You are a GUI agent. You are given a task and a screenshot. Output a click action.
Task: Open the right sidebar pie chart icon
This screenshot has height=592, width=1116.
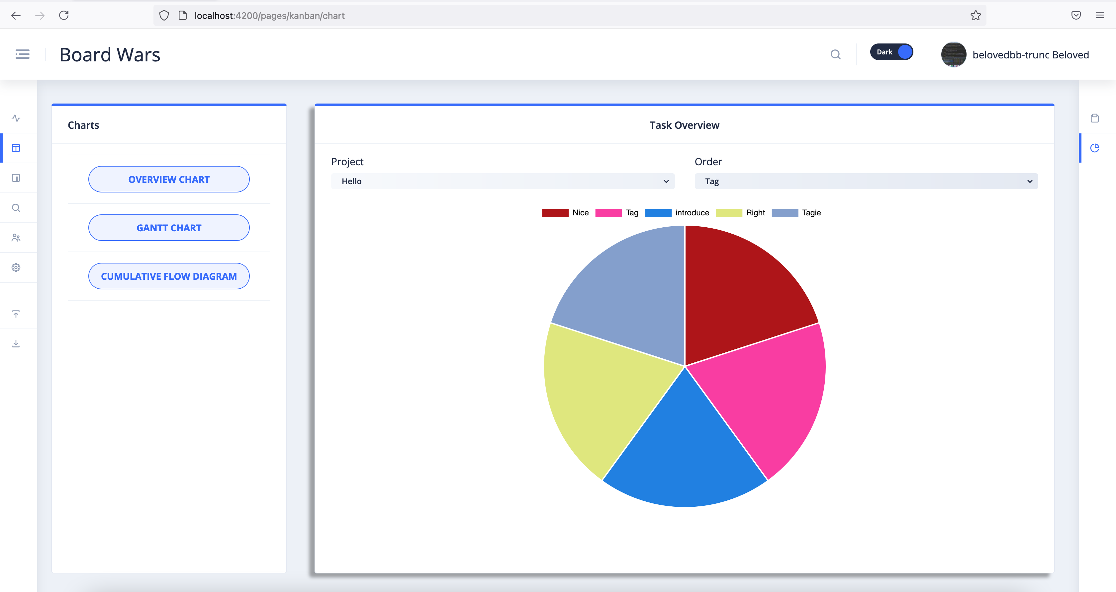tap(1095, 148)
